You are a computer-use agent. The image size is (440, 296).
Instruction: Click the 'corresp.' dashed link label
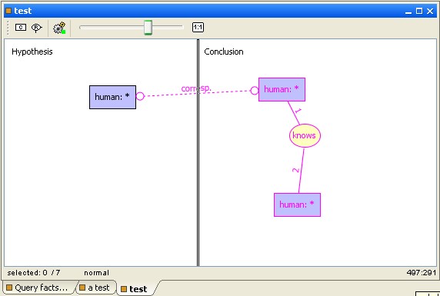(196, 88)
